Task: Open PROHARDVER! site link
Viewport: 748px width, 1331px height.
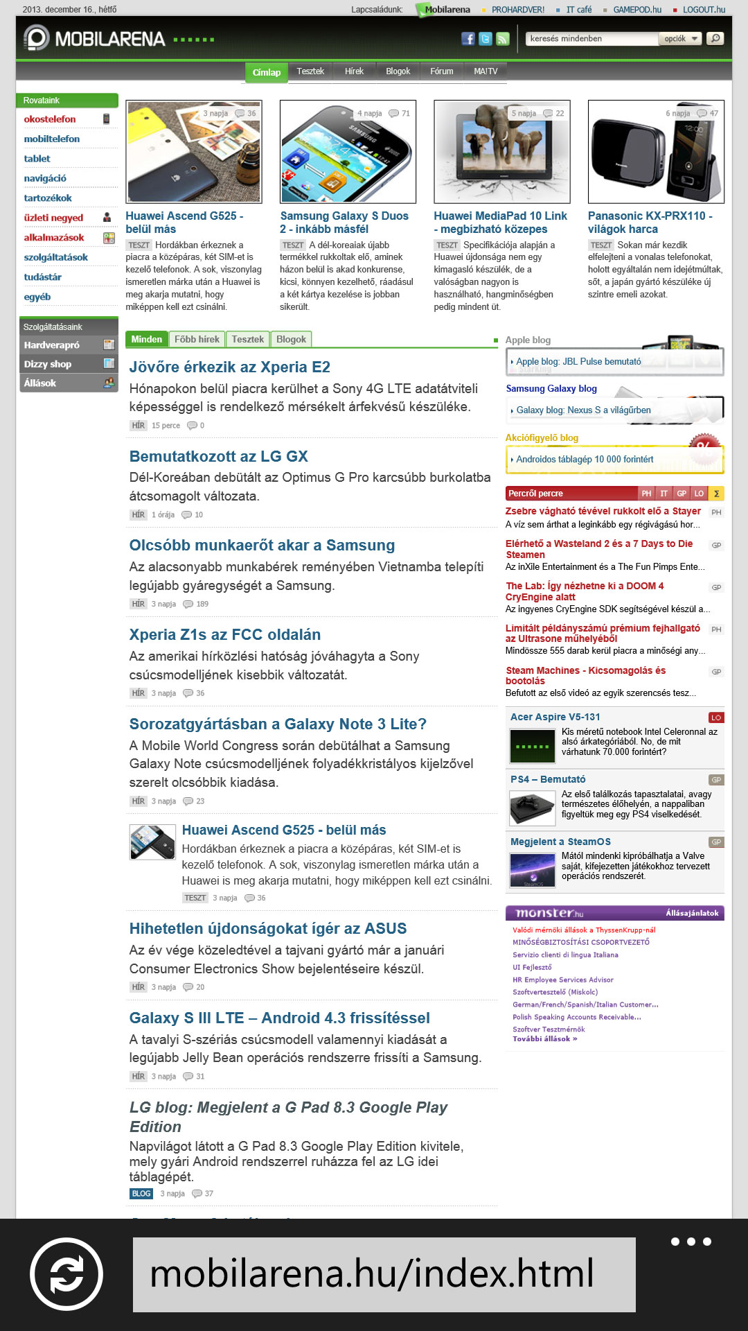Action: [x=518, y=10]
